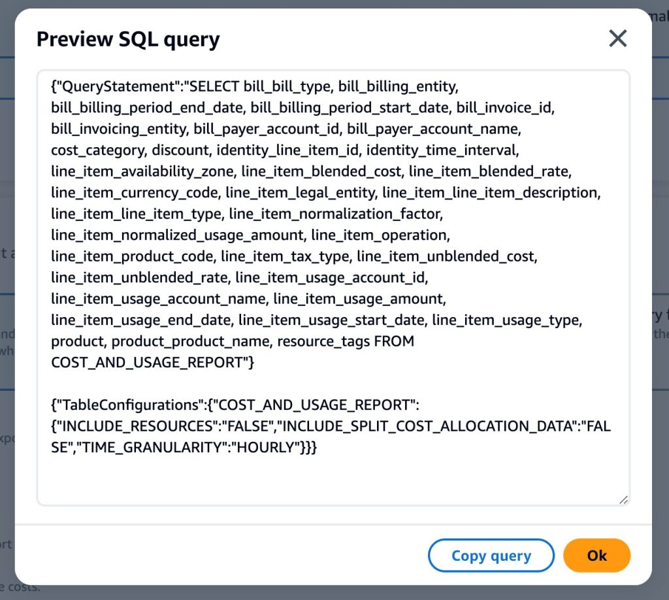Viewport: 669px width, 600px height.
Task: Click the textarea resize handle icon
Action: click(624, 500)
